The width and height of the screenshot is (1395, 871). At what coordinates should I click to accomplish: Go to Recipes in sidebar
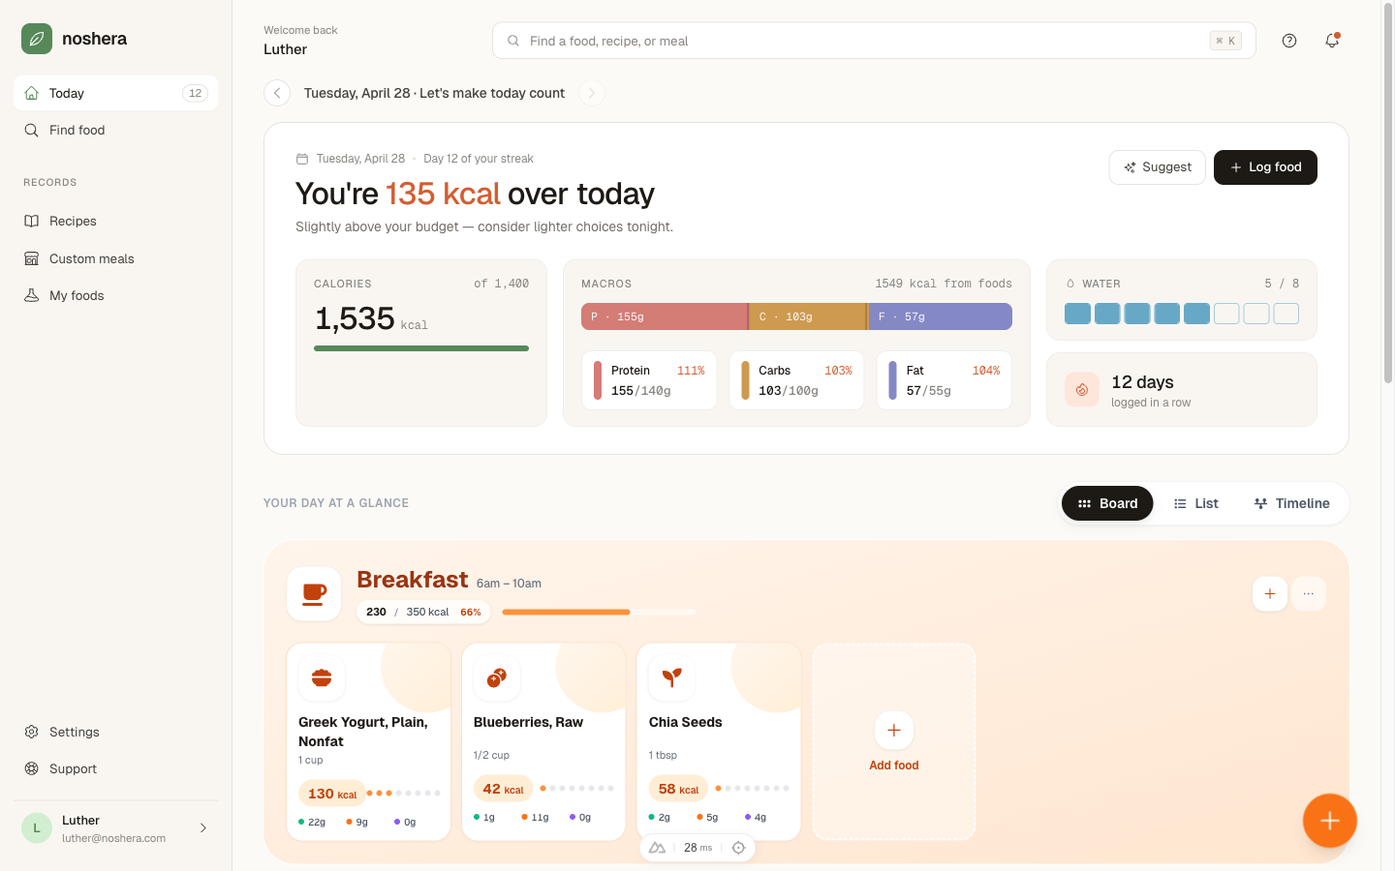coord(115,221)
